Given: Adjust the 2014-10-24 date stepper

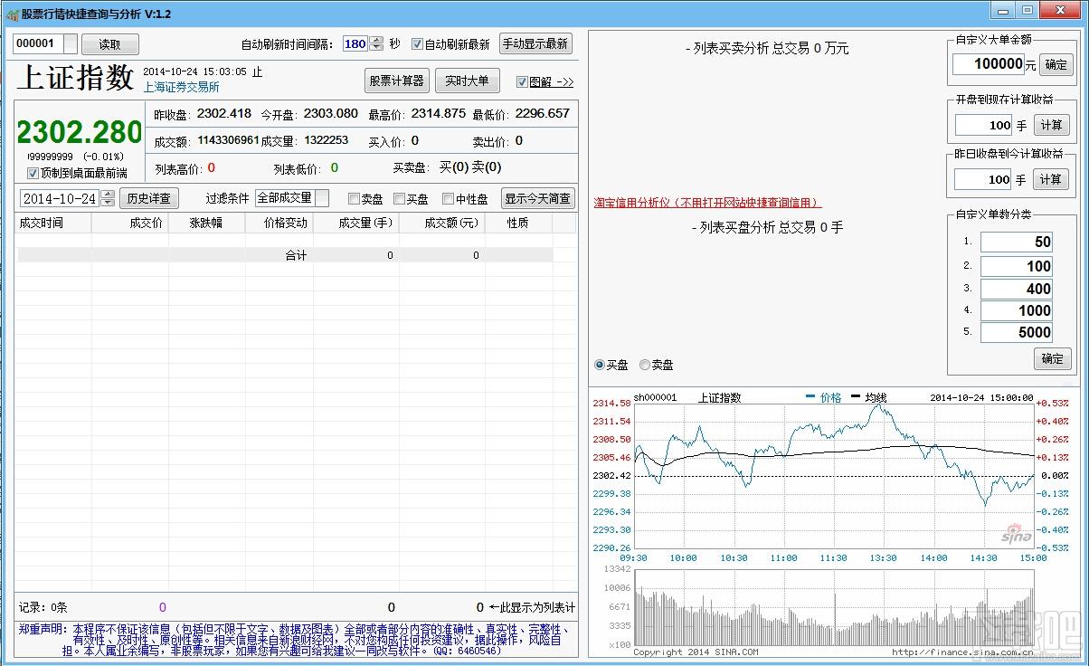Looking at the screenshot, I should point(109,198).
